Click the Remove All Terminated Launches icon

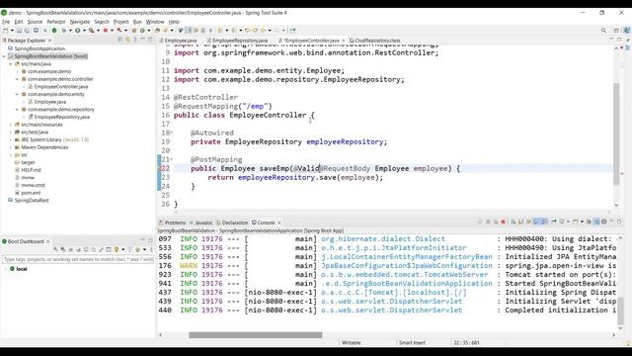[496, 222]
